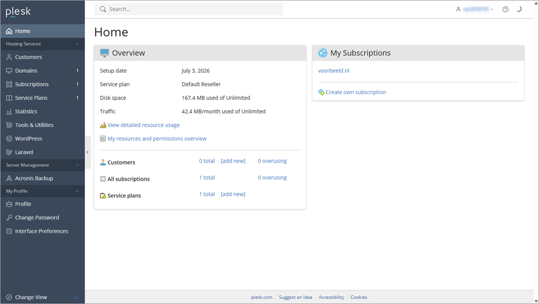Screen dimensions: 539x304
Task: Click '42.4 MB/month used of Unlimited'
Action: [224, 111]
